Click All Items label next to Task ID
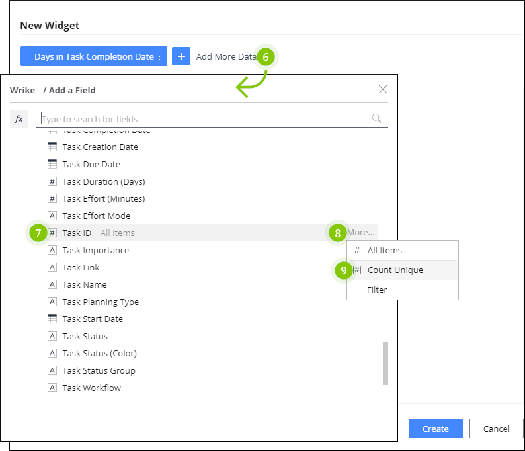This screenshot has width=525, height=451. [x=117, y=233]
